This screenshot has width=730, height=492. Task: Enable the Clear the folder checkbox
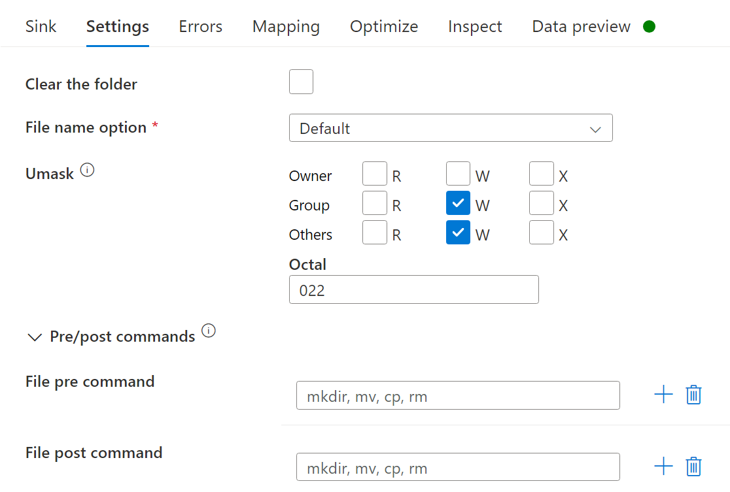click(301, 82)
